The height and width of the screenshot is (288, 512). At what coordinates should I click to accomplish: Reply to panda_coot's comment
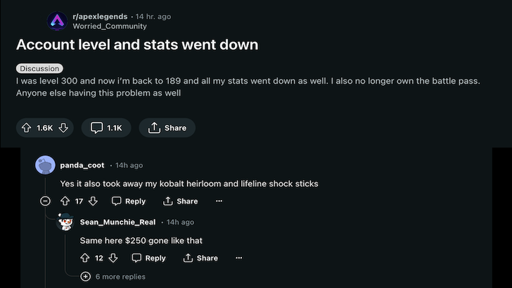[129, 201]
